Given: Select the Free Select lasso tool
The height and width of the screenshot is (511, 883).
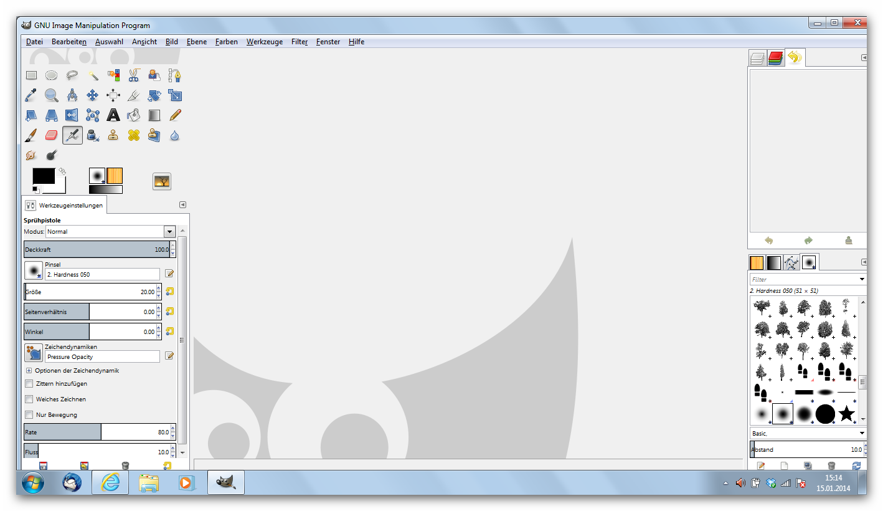Looking at the screenshot, I should click(72, 75).
